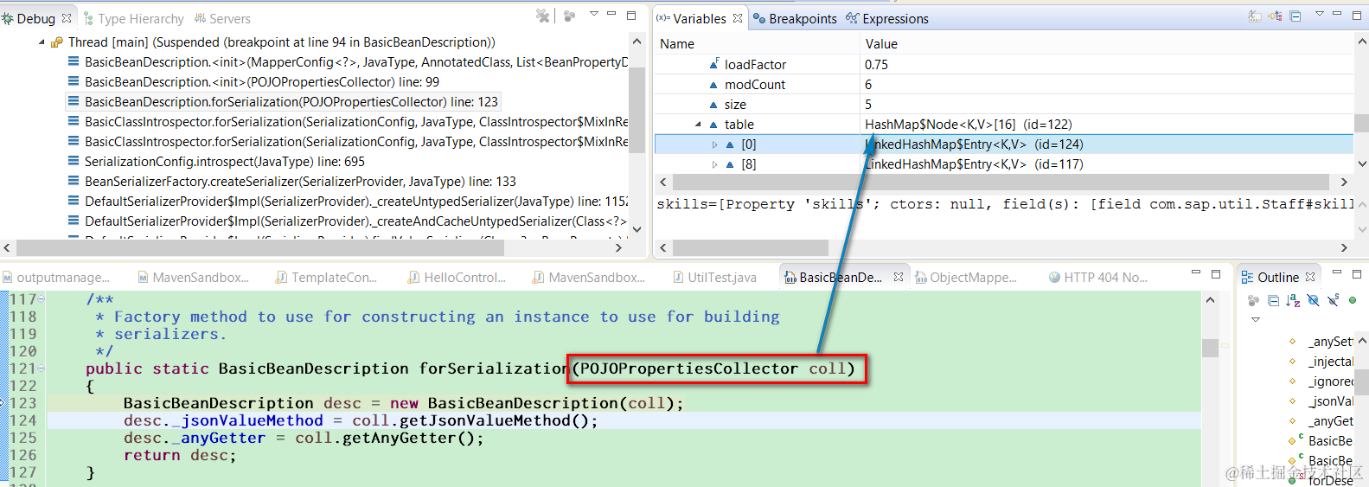Screen dimensions: 1369x487
Task: Click the _anyGetter field in code
Action: 219,438
